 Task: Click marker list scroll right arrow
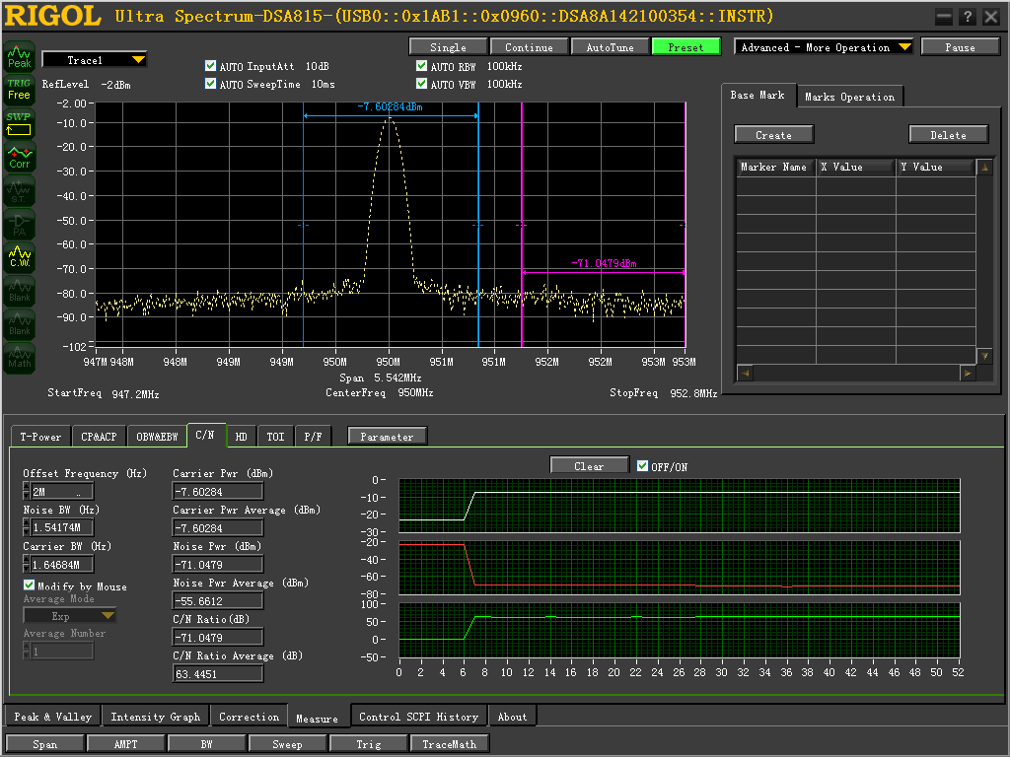pos(968,373)
